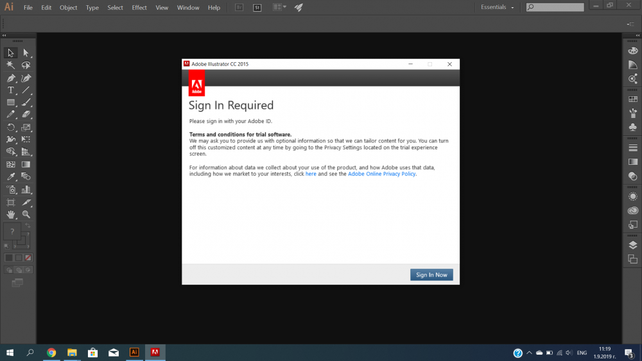Image resolution: width=642 pixels, height=361 pixels.
Task: Open the Color panel (palette icon)
Action: tap(632, 51)
